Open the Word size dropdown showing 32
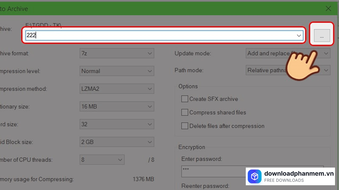This screenshot has width=339, height=190. pos(117,124)
